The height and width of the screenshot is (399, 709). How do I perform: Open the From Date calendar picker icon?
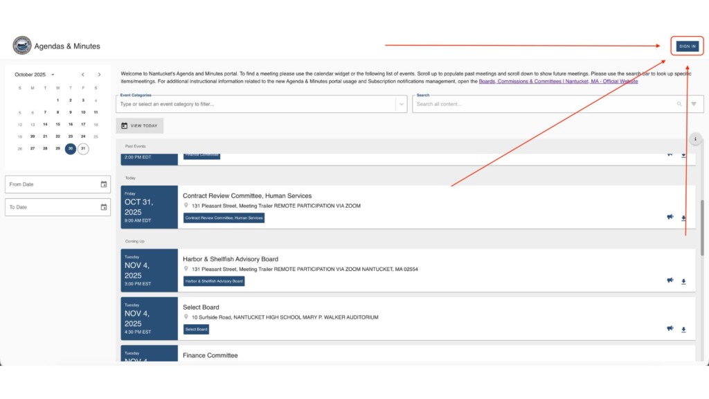[104, 184]
